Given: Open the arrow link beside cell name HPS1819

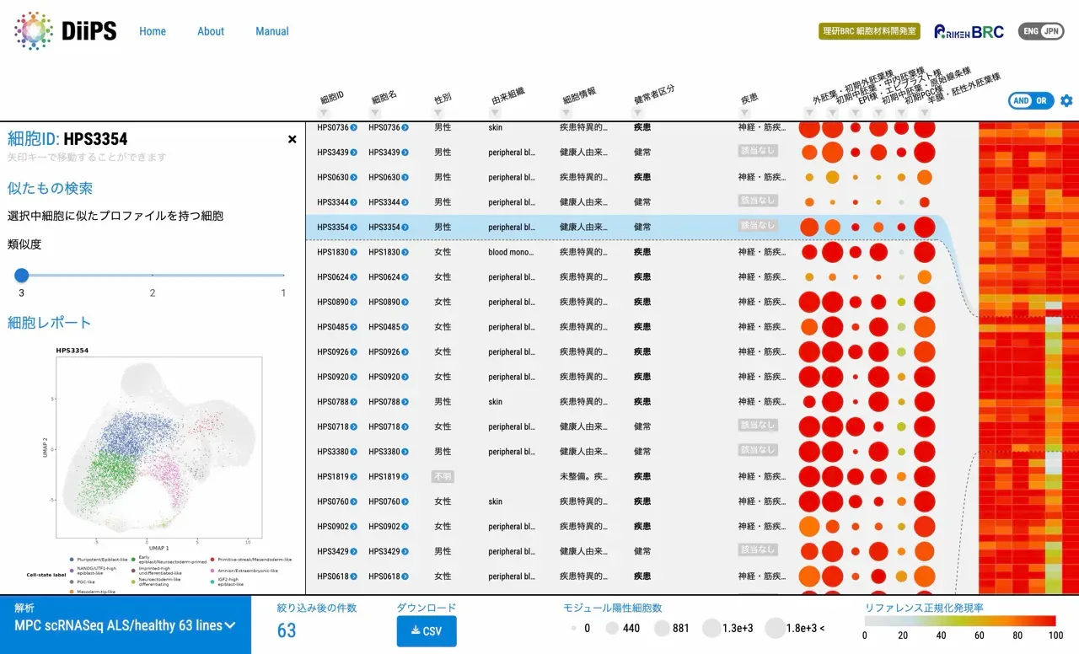Looking at the screenshot, I should (405, 476).
